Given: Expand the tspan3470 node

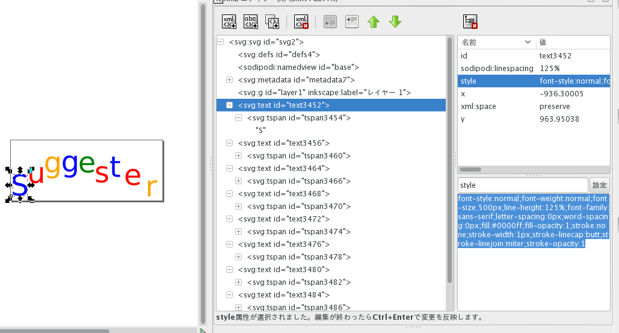Looking at the screenshot, I should point(238,206).
